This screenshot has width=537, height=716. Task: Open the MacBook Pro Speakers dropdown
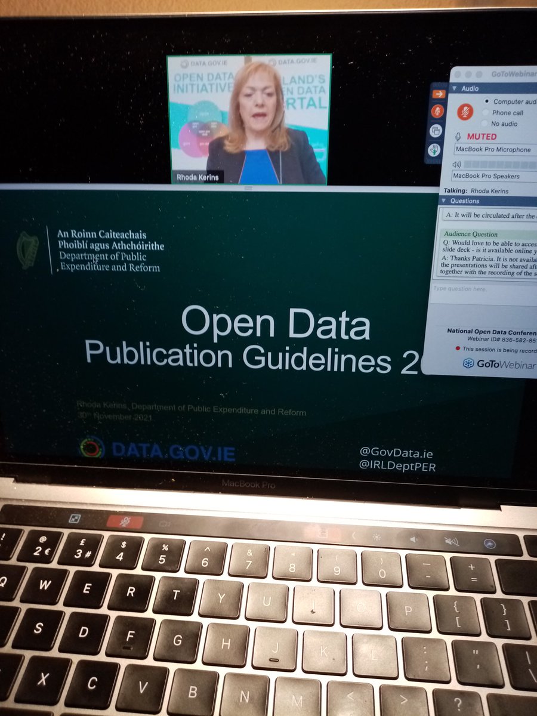click(x=493, y=176)
